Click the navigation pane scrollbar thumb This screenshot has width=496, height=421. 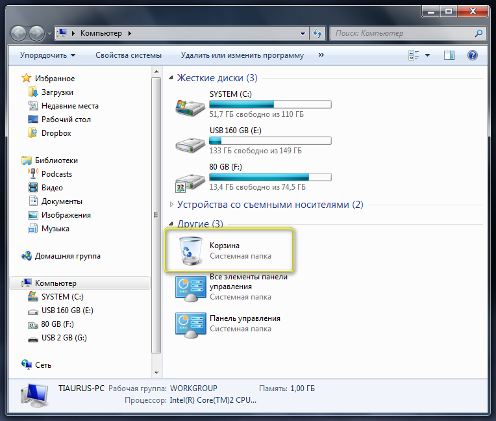point(156,215)
